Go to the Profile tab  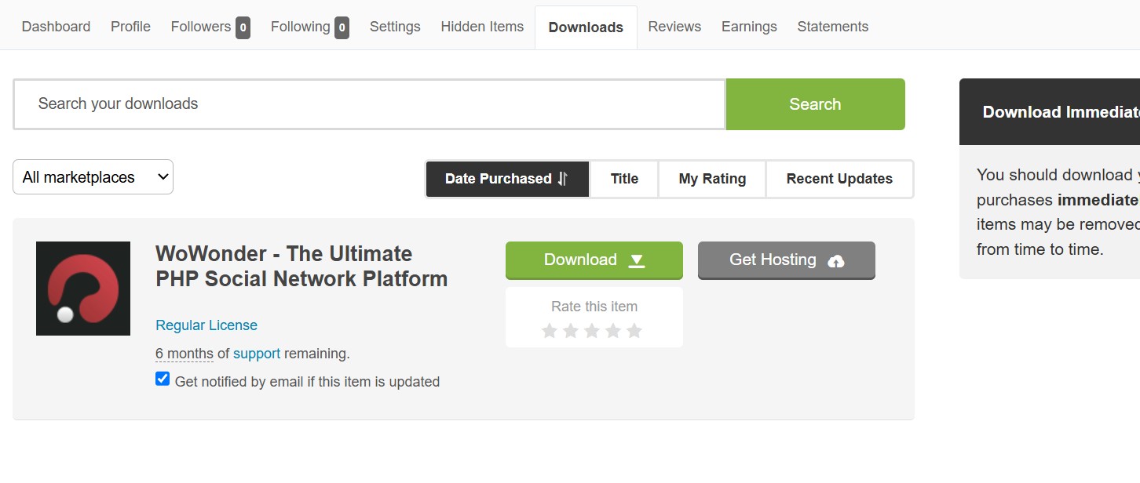tap(130, 27)
